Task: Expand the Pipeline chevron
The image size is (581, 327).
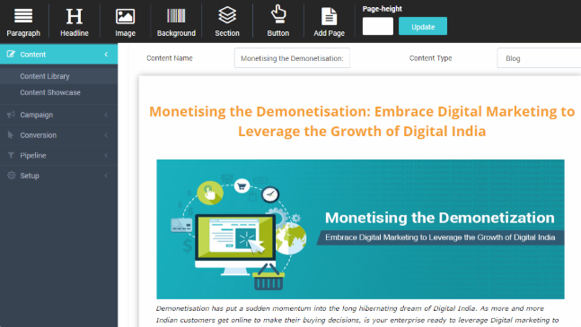Action: (106, 156)
